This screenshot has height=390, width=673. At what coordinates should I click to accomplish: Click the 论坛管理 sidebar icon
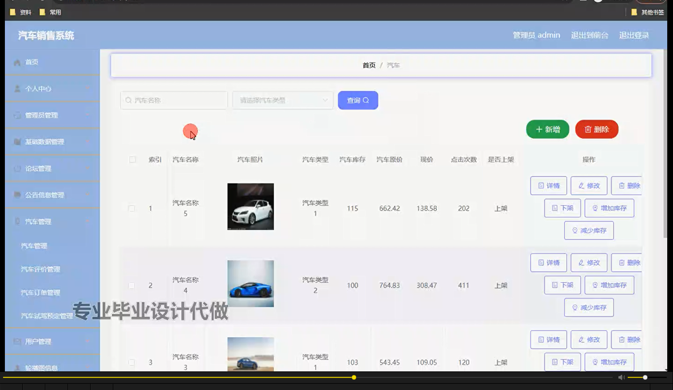pyautogui.click(x=17, y=168)
